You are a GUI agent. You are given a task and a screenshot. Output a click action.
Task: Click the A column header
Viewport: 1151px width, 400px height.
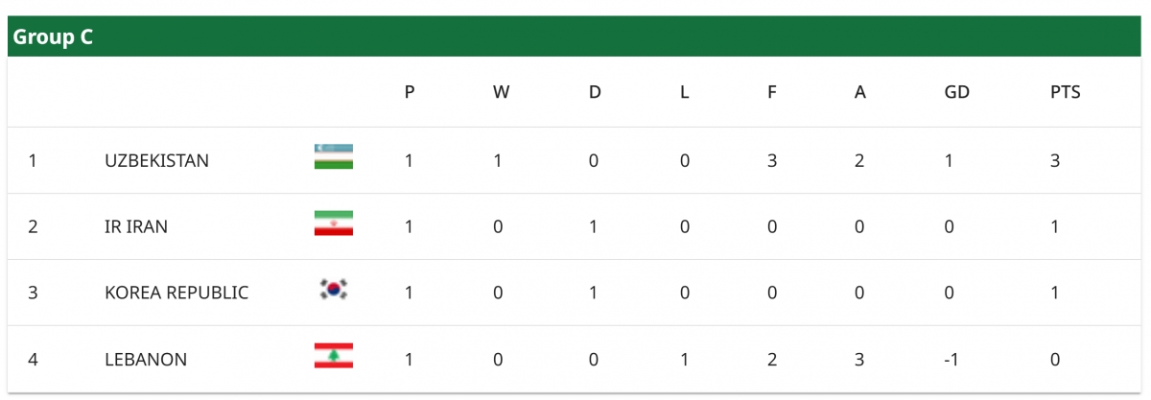click(860, 92)
